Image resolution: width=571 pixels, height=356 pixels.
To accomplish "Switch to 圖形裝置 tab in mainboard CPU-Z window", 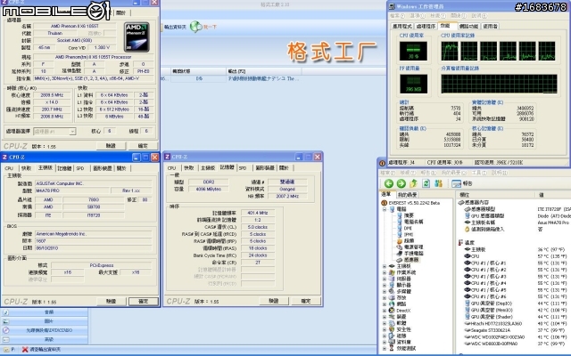I will [103, 168].
